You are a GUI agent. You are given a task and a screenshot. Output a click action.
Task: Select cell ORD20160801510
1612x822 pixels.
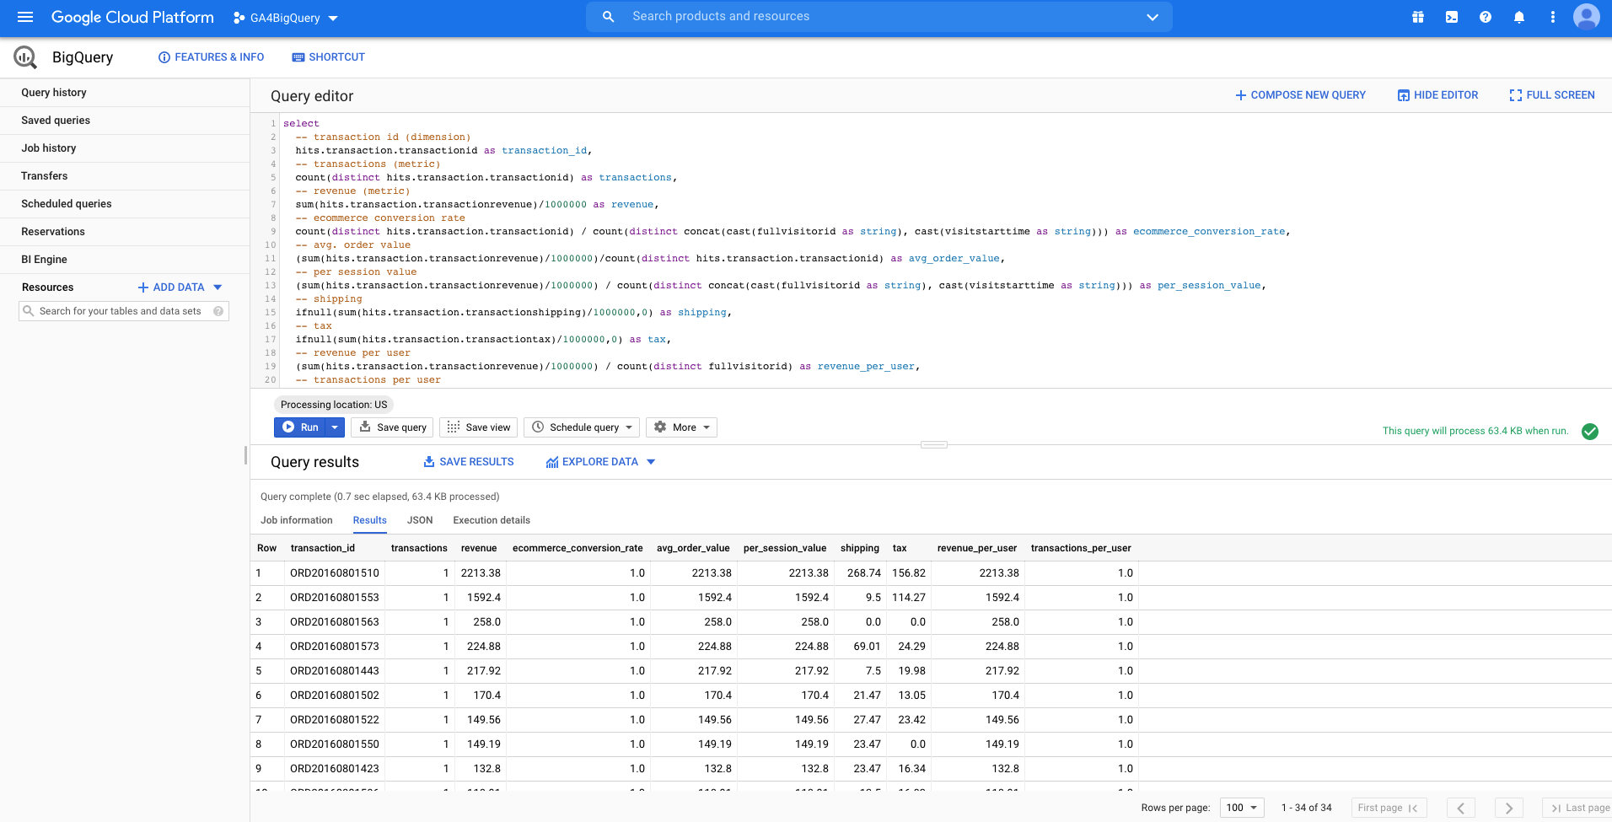click(x=335, y=573)
